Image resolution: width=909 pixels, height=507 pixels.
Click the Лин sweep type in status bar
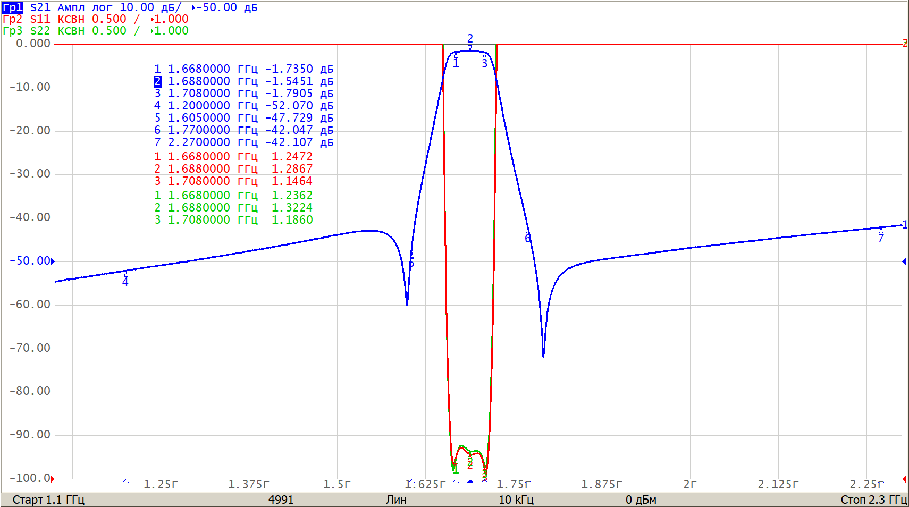(396, 500)
